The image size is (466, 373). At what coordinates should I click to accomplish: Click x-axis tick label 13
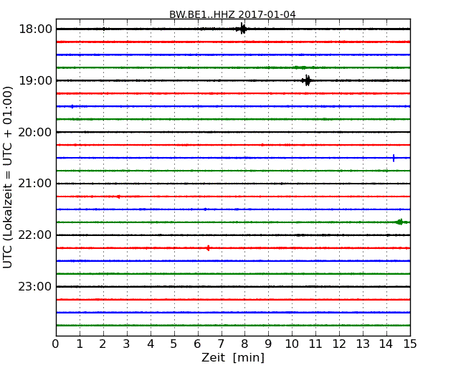pyautogui.click(x=363, y=344)
